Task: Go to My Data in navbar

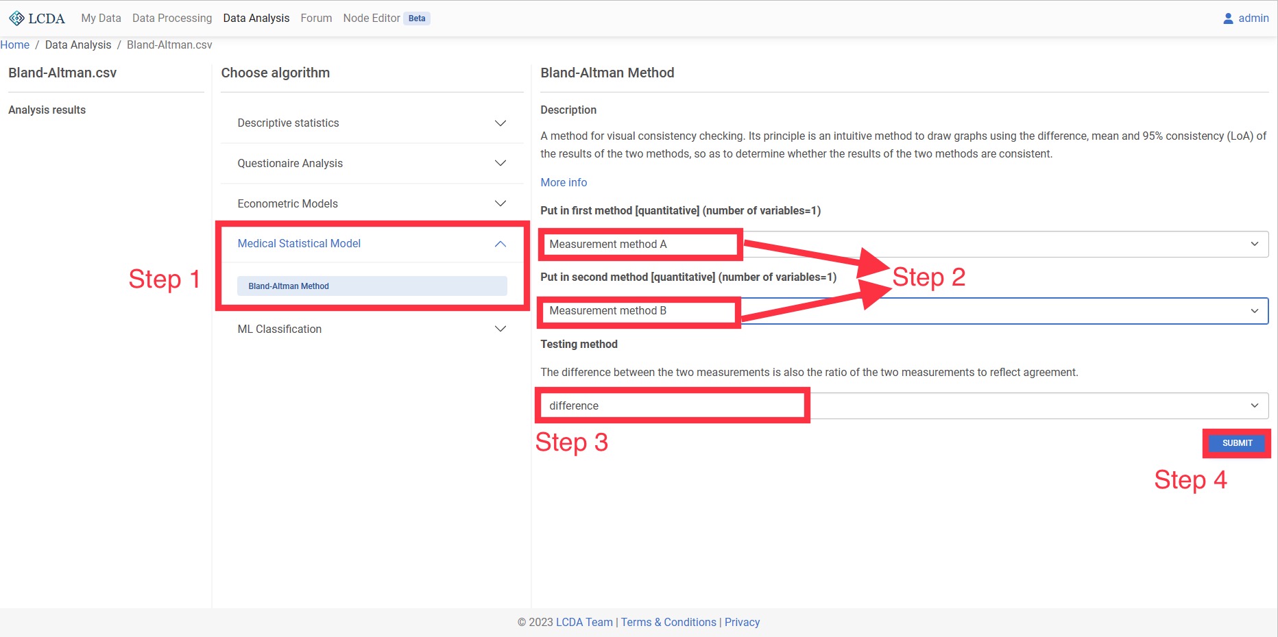Action: coord(101,18)
